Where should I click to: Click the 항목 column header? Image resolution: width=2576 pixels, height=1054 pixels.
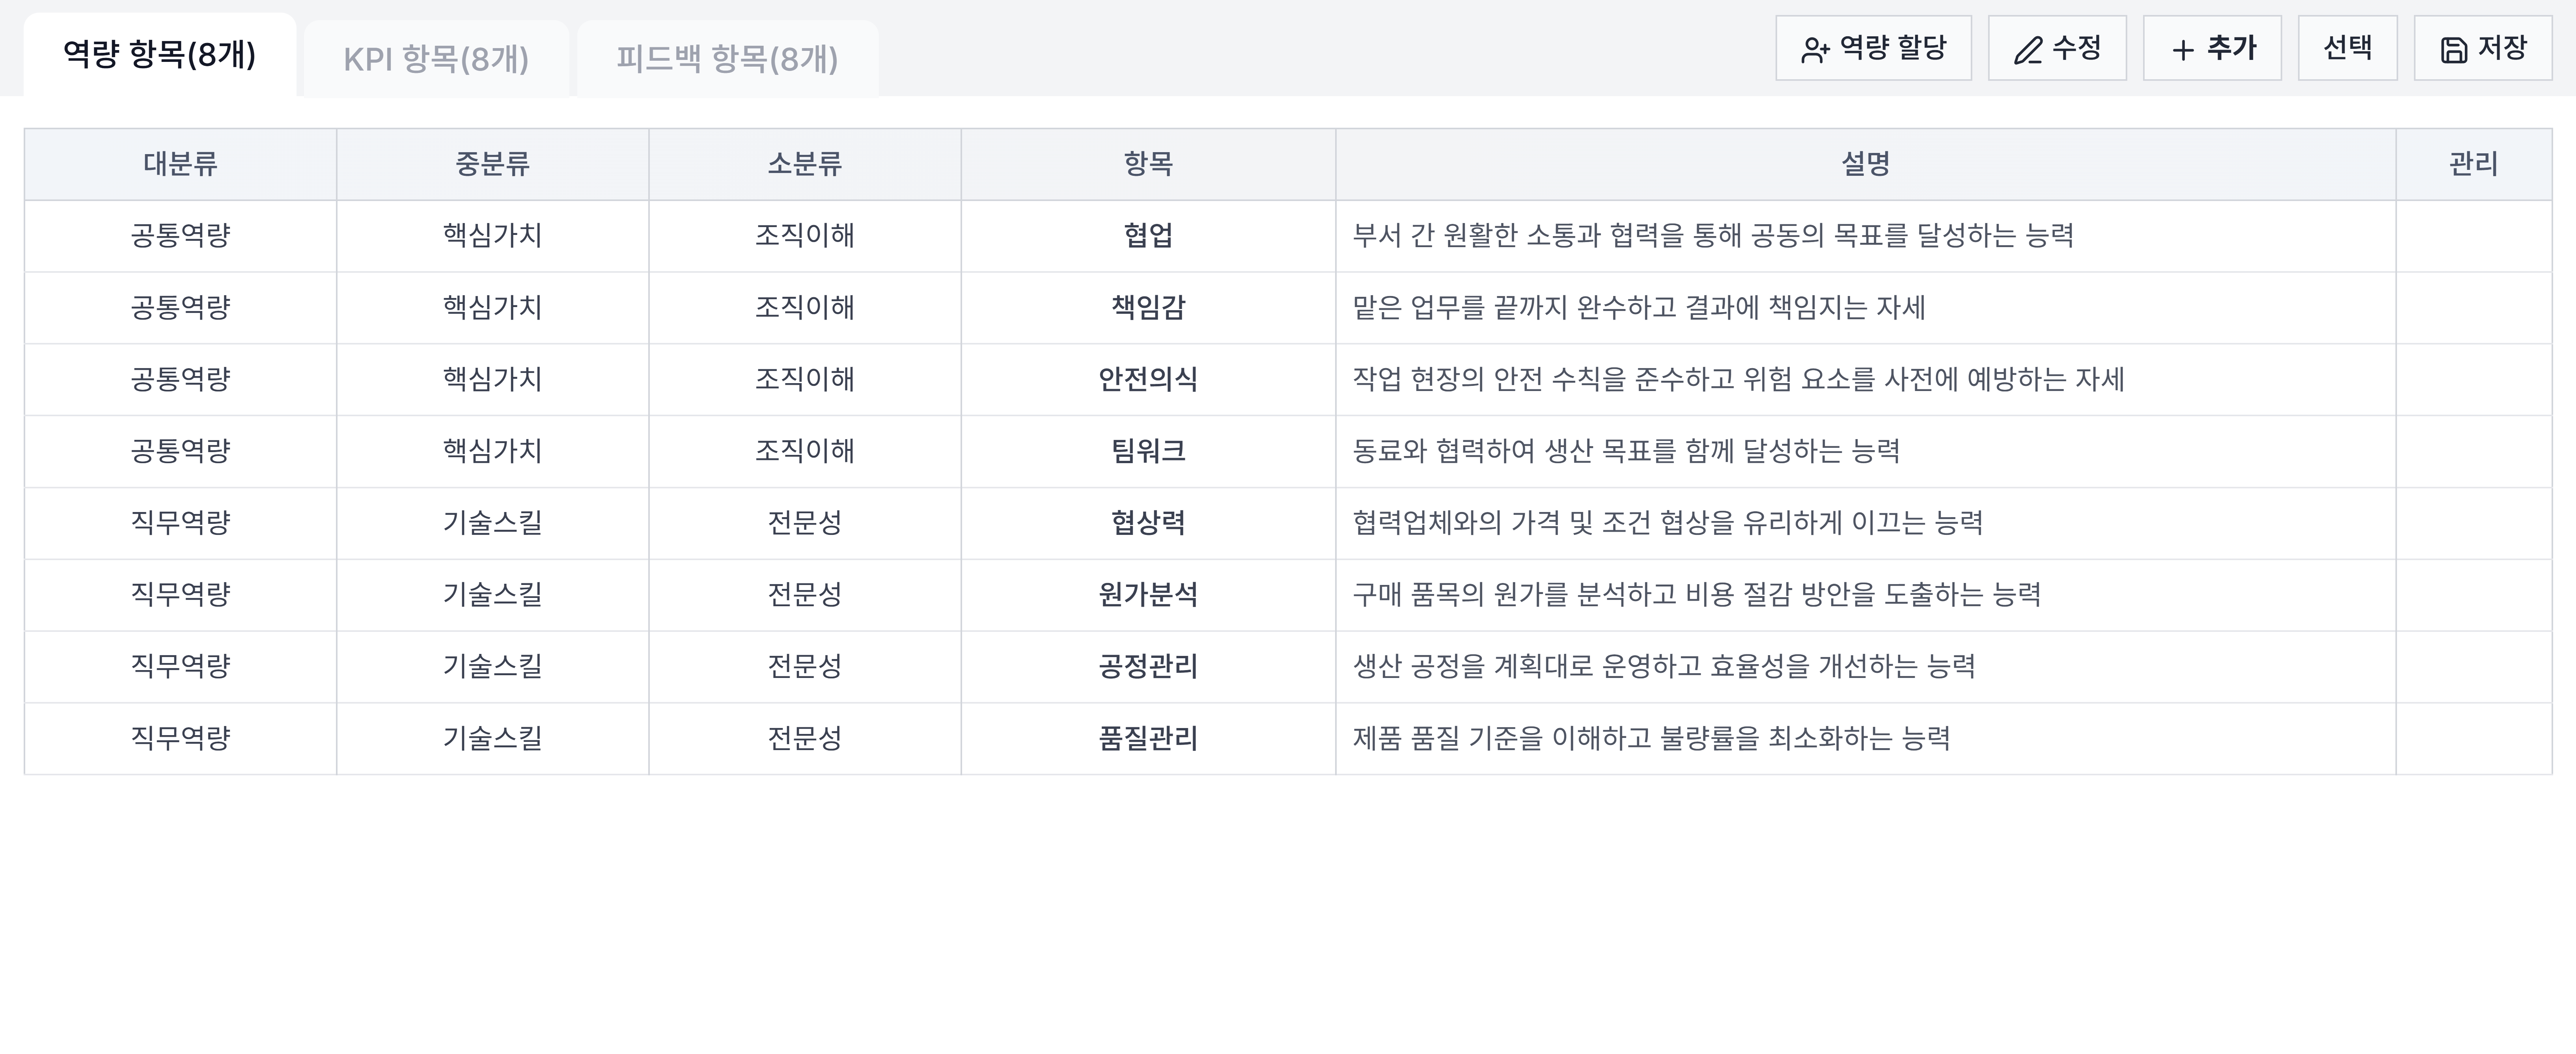tap(1148, 164)
